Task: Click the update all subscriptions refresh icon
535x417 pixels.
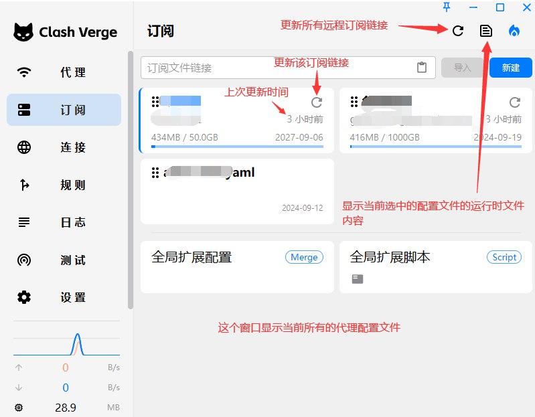Action: pos(458,31)
